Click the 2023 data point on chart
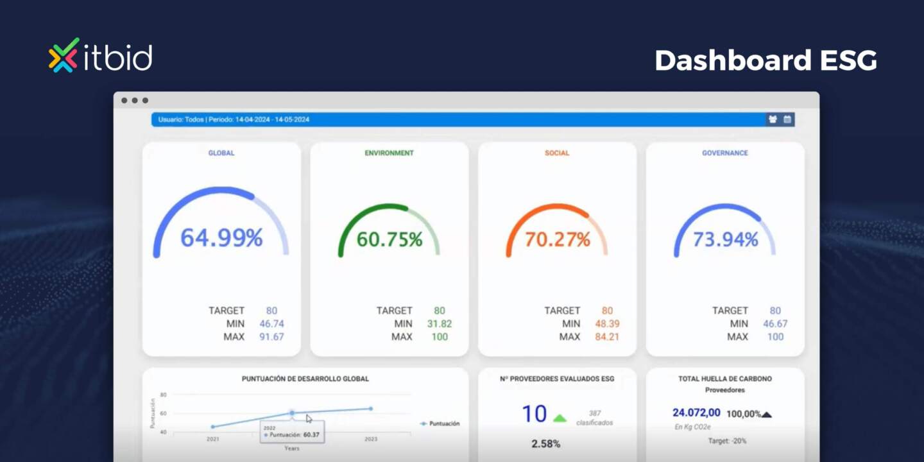 (x=370, y=409)
